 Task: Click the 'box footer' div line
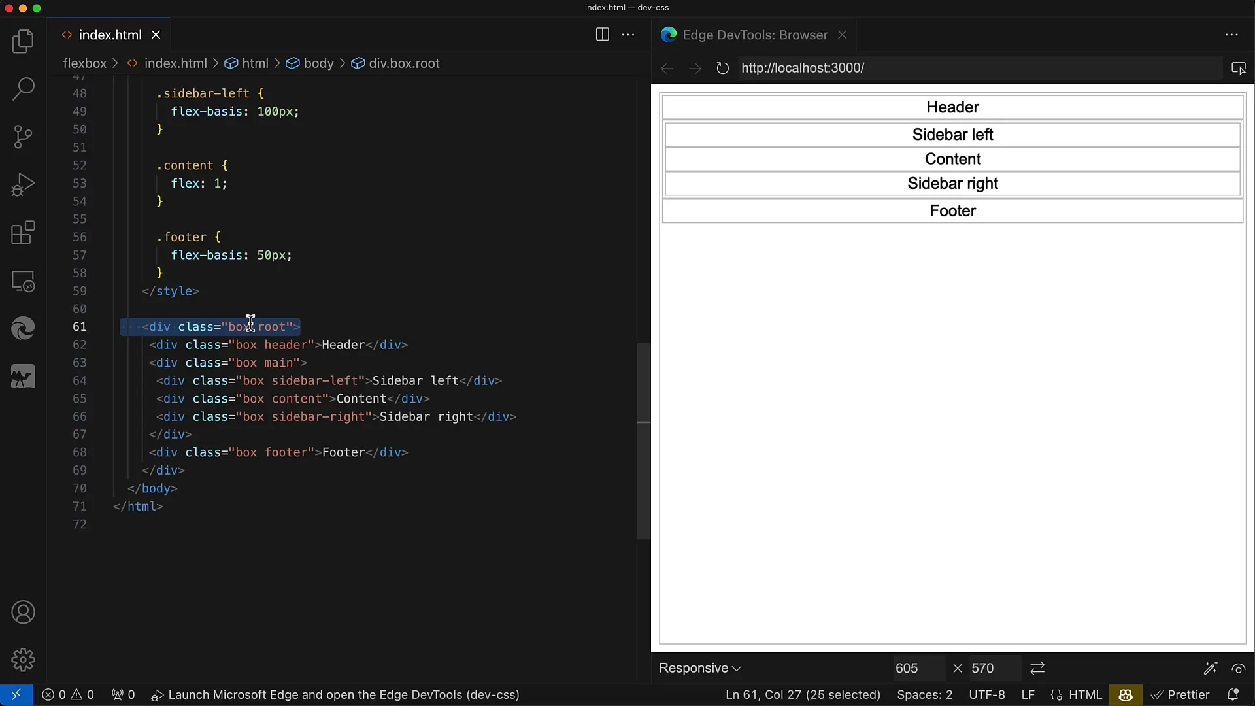278,452
